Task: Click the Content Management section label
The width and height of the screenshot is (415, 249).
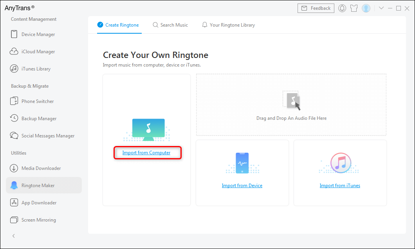Action: (34, 19)
